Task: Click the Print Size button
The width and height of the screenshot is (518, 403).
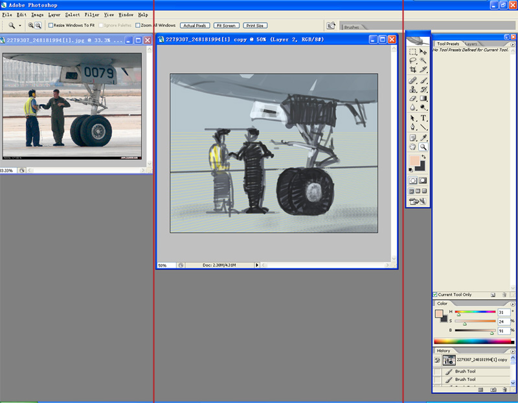Action: (x=255, y=25)
